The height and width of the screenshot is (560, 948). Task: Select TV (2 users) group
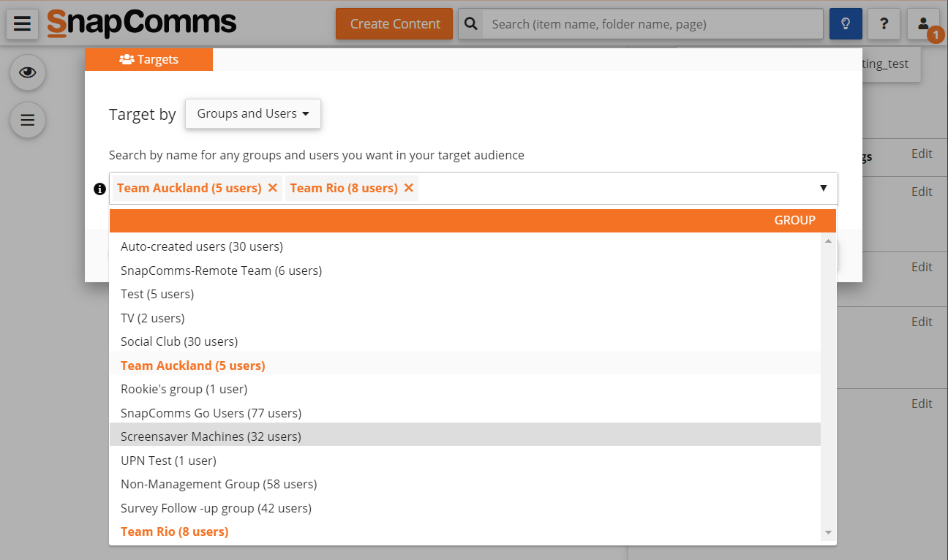[x=465, y=318]
